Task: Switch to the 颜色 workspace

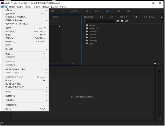Action: tap(128, 11)
